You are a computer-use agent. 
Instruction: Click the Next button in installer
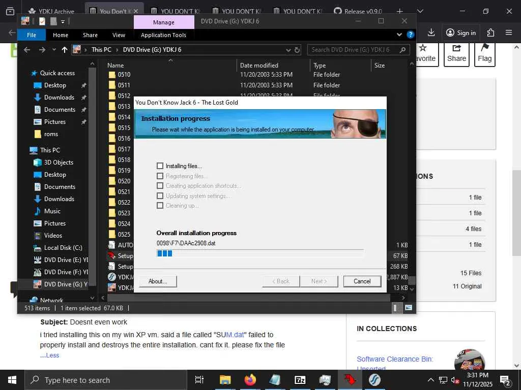tap(319, 281)
